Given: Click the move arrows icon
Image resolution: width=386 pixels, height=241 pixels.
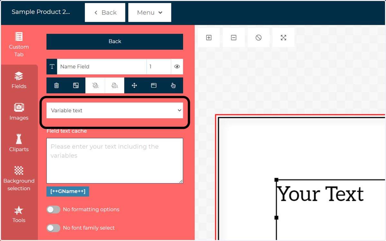Looking at the screenshot, I should coord(134,85).
